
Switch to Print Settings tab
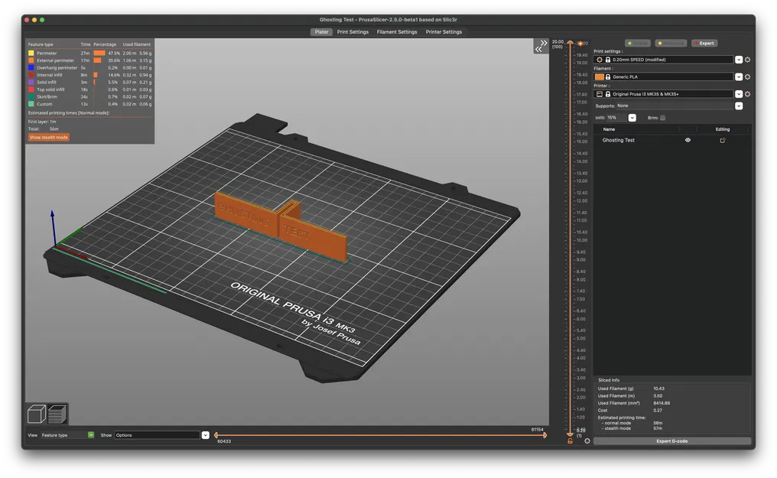coord(353,32)
